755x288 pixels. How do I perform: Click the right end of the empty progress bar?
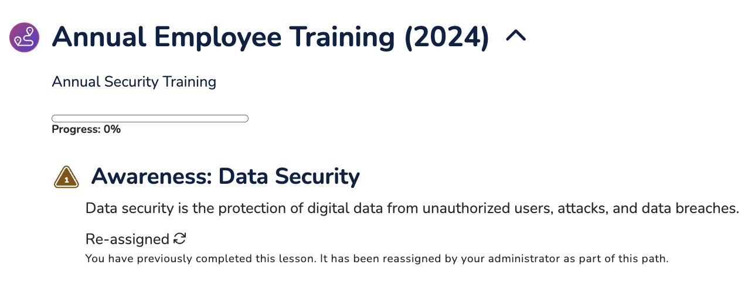244,119
